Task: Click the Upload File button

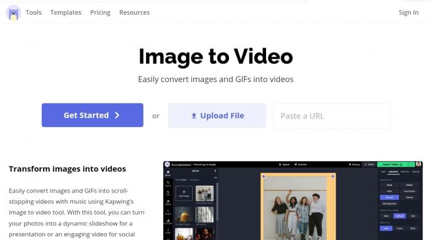Action: [x=217, y=116]
